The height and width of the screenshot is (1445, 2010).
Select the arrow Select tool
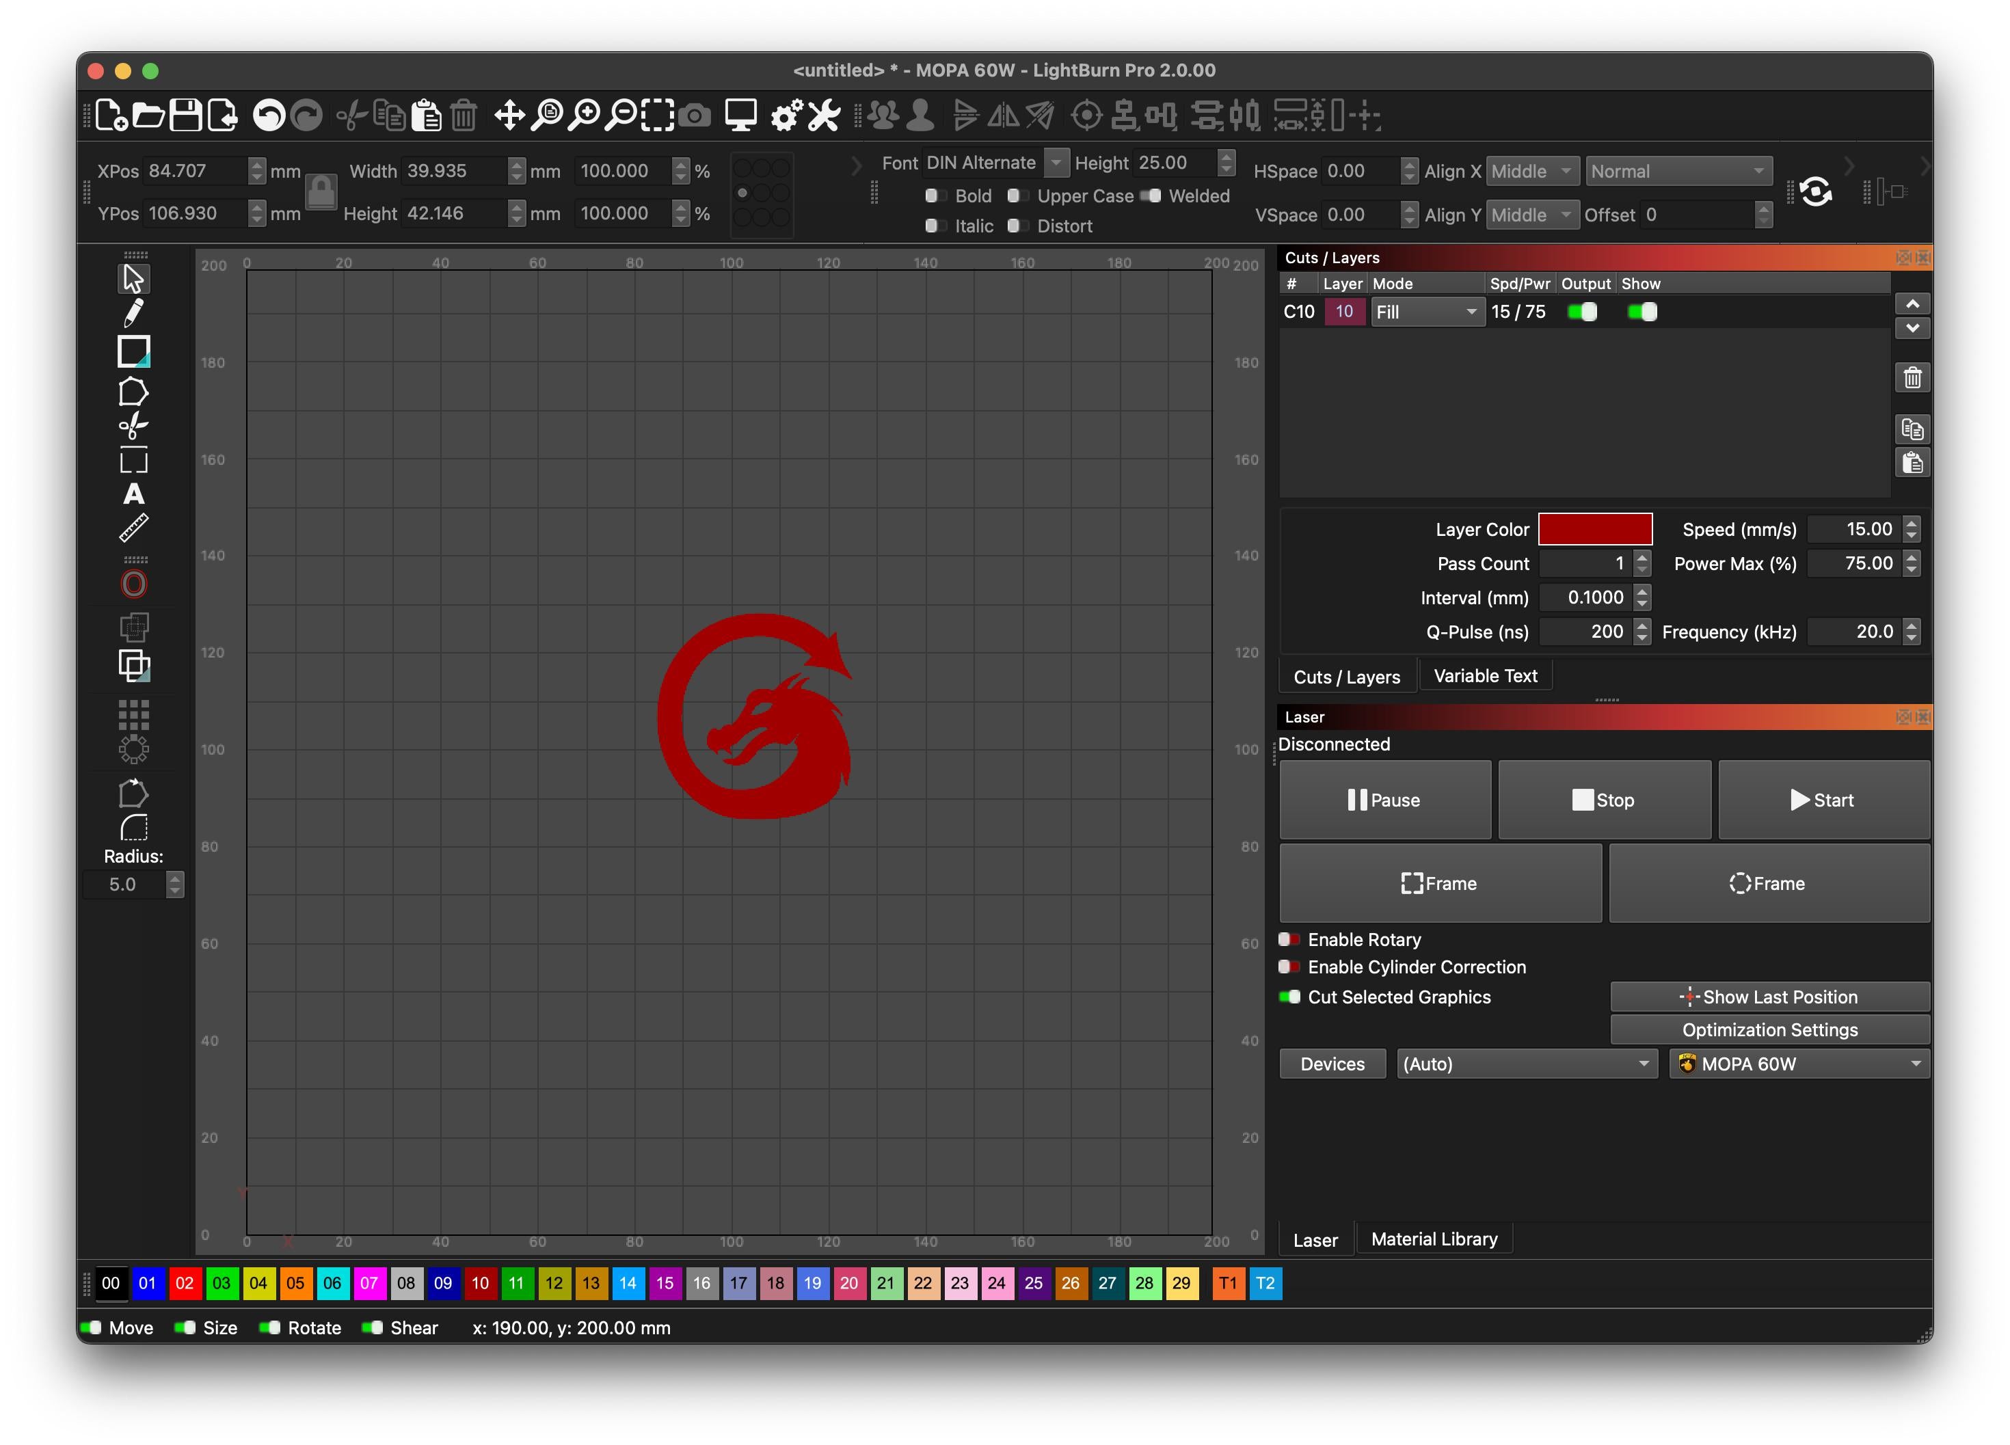point(134,279)
